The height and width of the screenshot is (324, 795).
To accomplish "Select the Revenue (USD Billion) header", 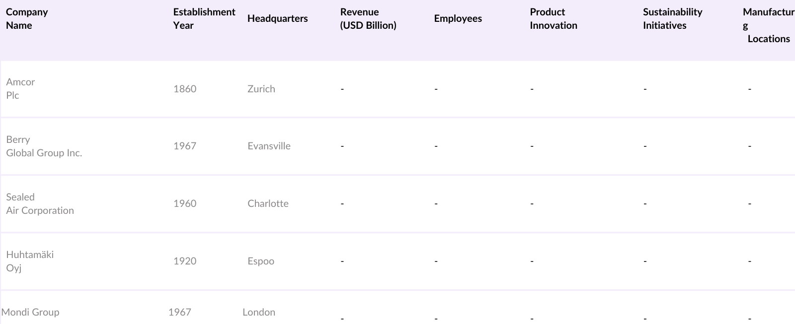I will (368, 19).
